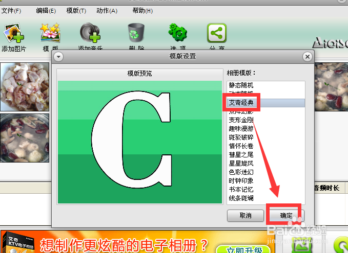Click the KTV电子相册 product box in banner
The image size is (348, 253).
coord(18,243)
